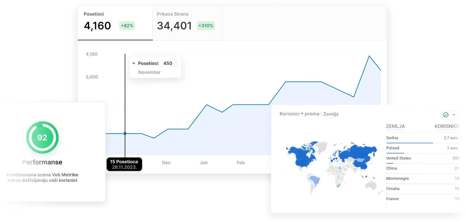Sort by the ZEMLJA column header

[395, 126]
